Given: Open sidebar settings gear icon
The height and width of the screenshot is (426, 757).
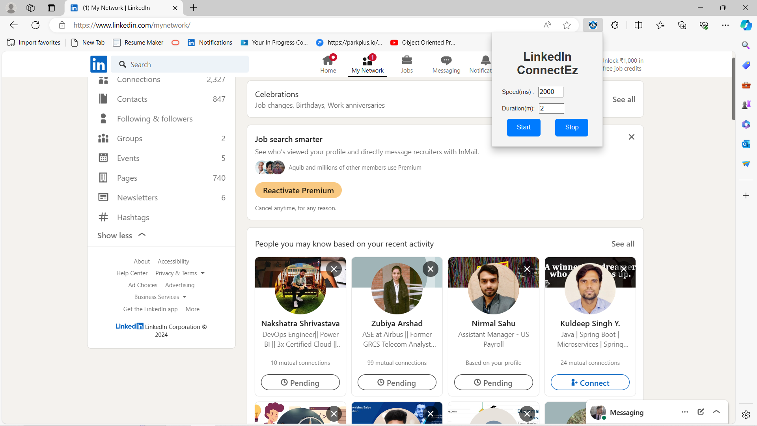Looking at the screenshot, I should pos(746,415).
